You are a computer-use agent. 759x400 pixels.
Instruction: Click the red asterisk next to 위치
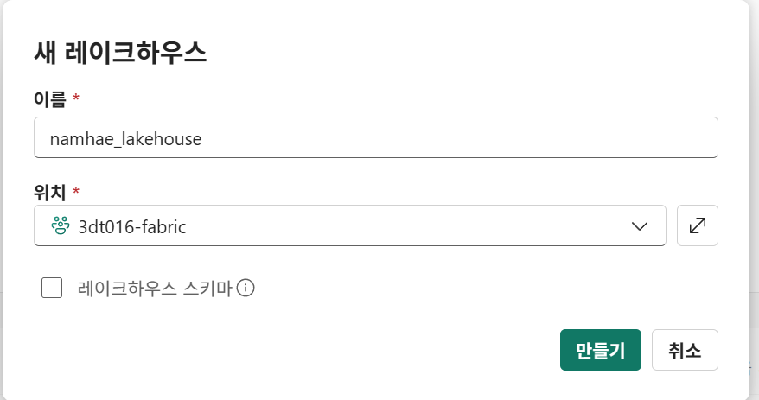75,191
